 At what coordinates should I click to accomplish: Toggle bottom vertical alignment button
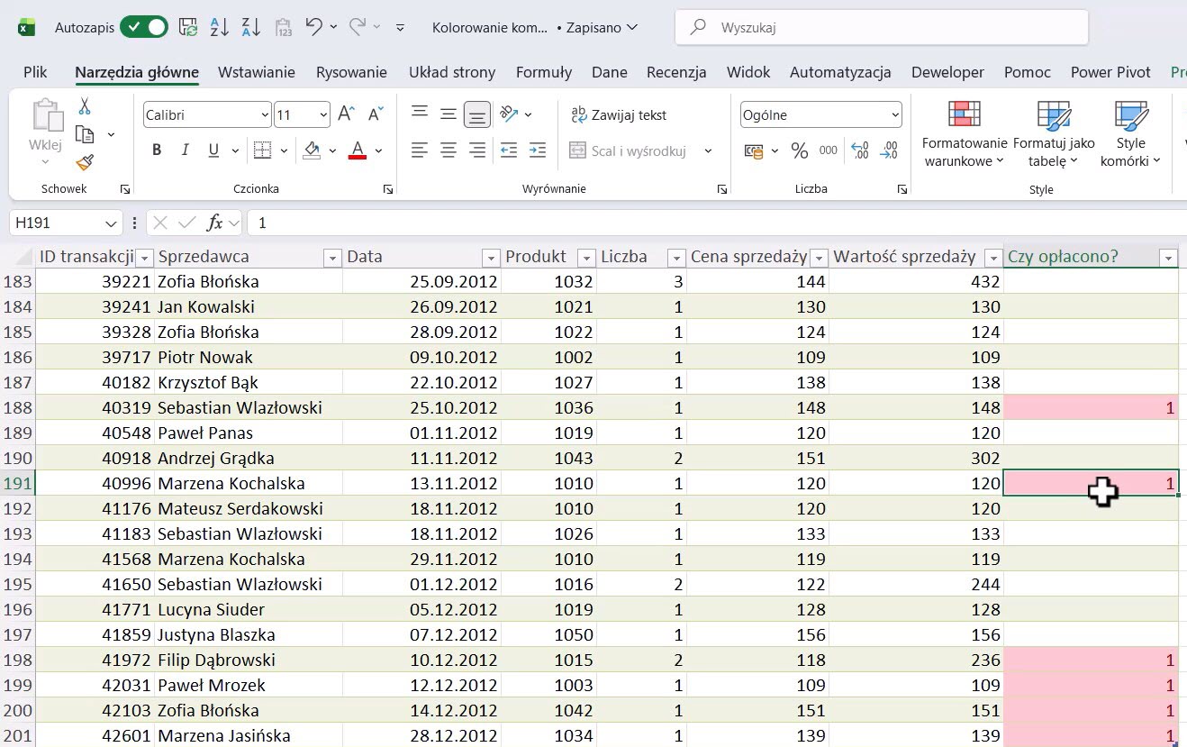point(477,114)
